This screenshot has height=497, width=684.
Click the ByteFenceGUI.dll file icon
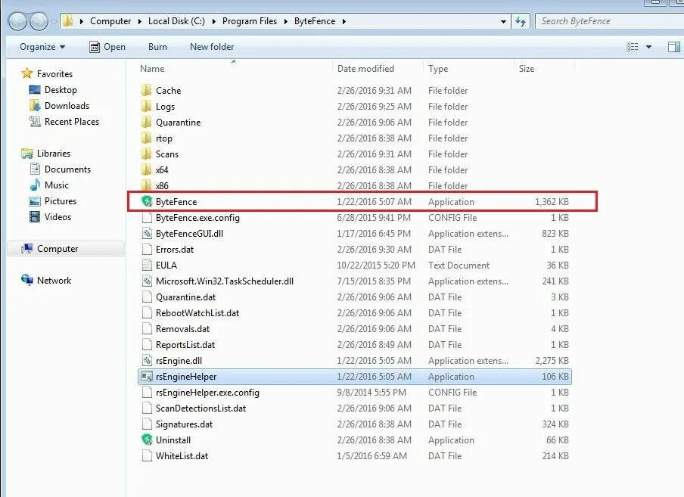pyautogui.click(x=147, y=233)
